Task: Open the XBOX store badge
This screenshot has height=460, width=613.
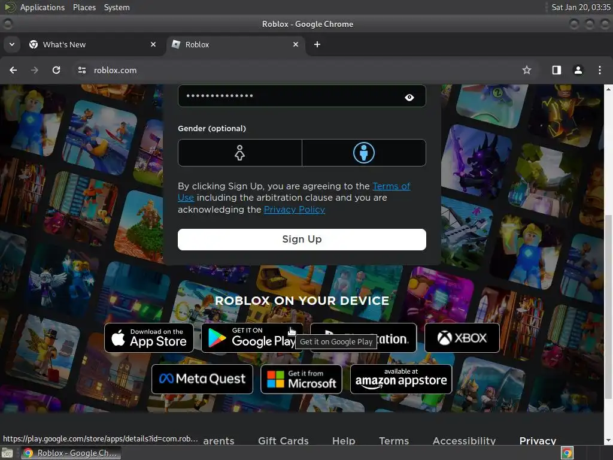Action: click(462, 338)
